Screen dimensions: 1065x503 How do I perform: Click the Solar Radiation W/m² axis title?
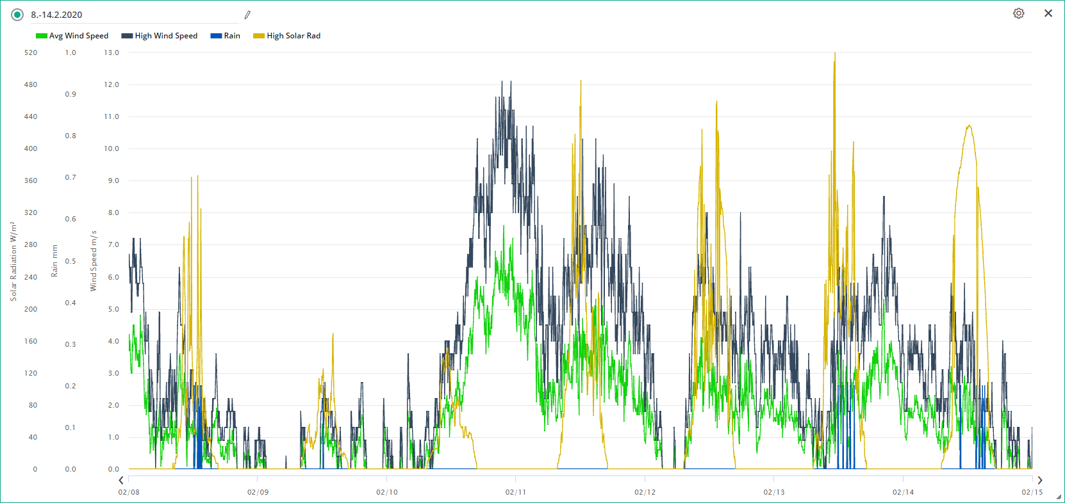pos(13,261)
